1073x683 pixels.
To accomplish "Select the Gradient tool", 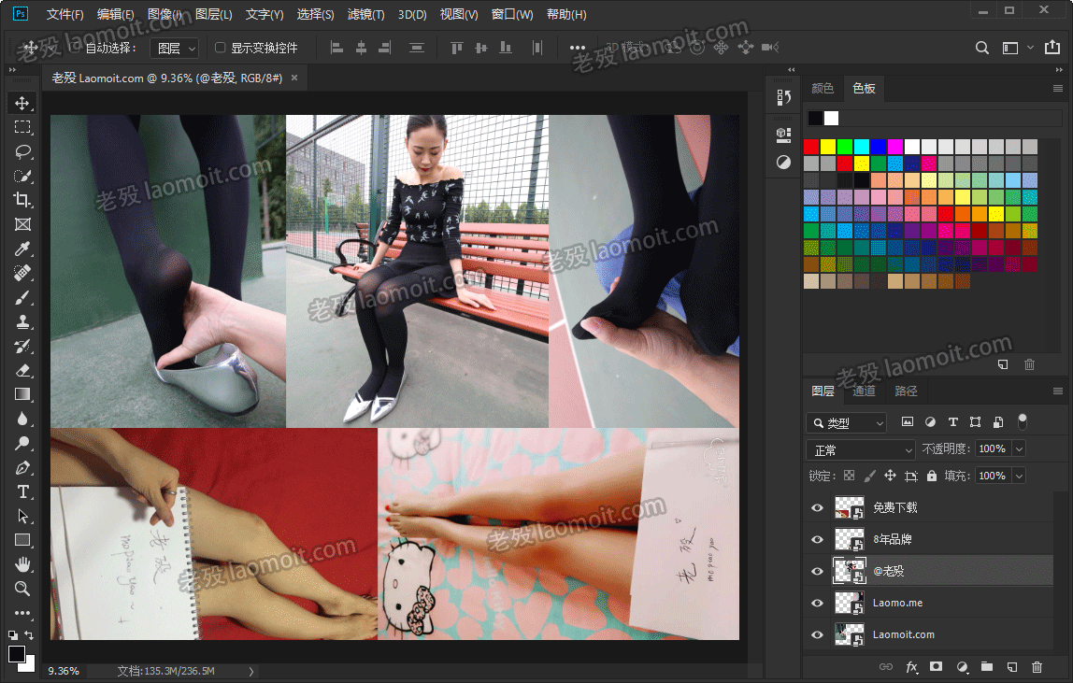I will 21,395.
